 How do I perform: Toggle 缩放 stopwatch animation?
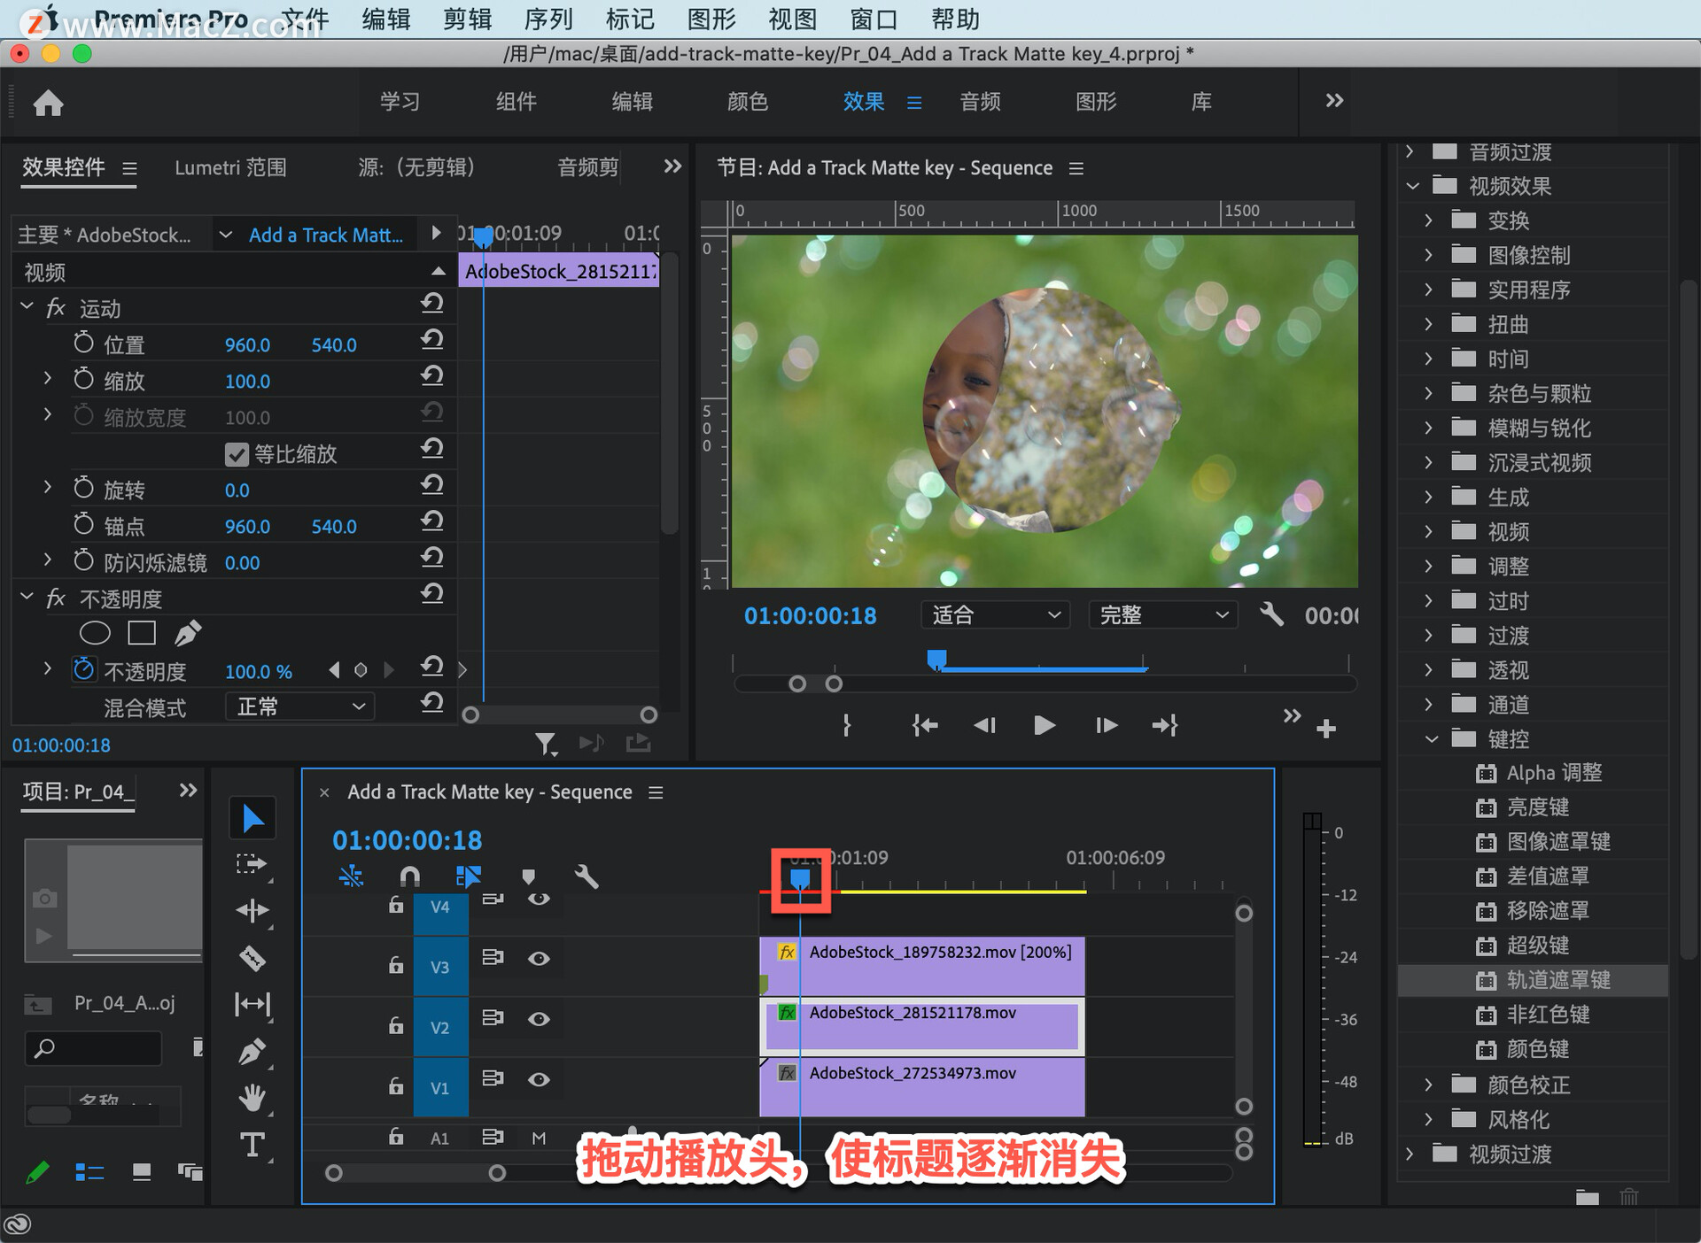tap(84, 379)
